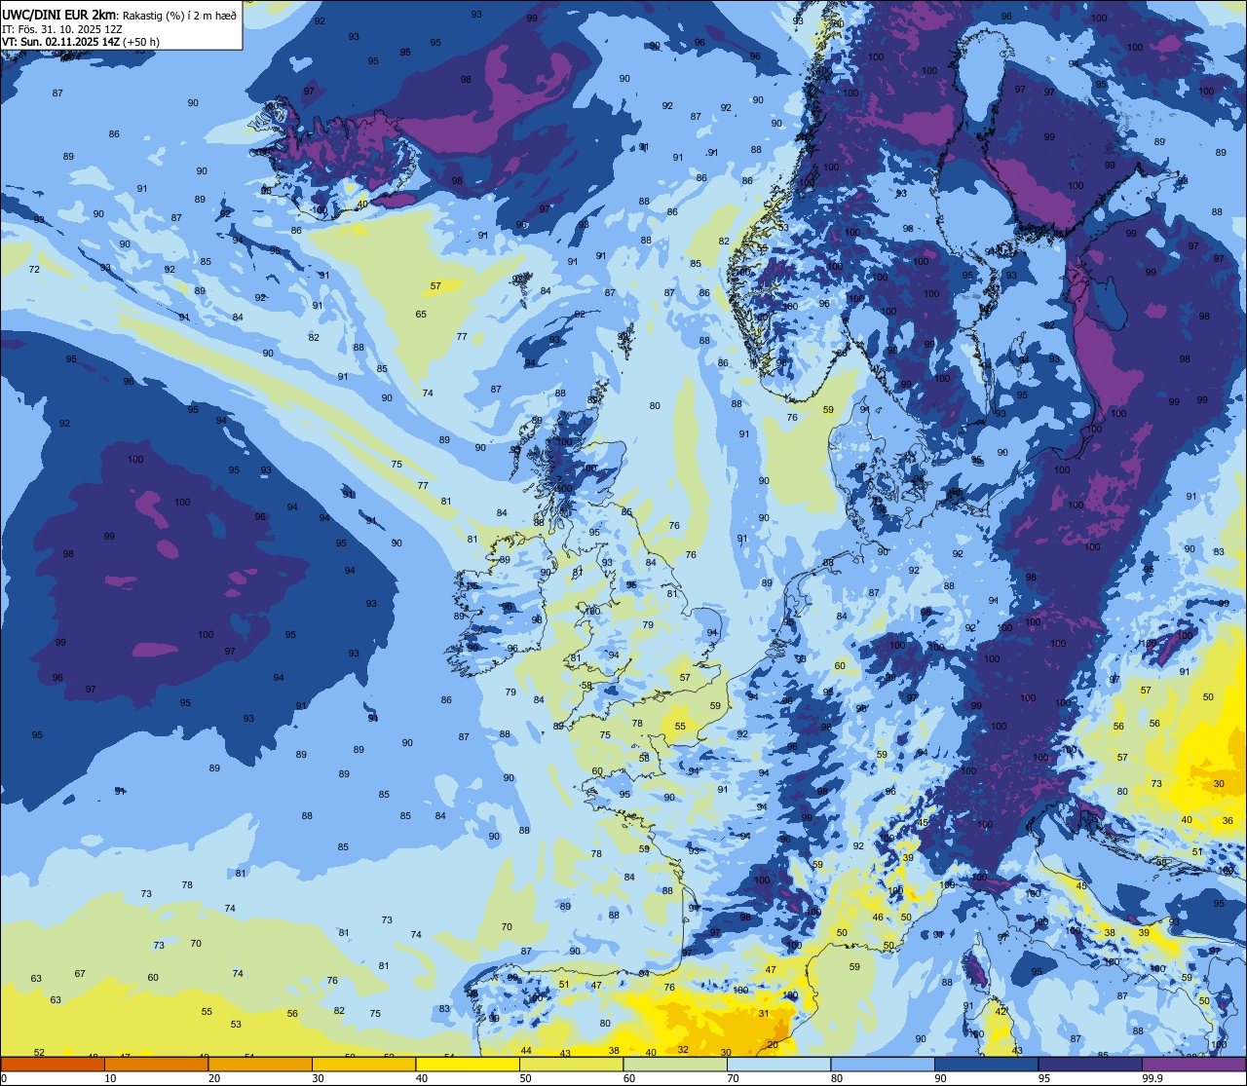Click the navy 95–99.9 legend swatch
Image resolution: width=1247 pixels, height=1086 pixels.
(x=1090, y=1065)
